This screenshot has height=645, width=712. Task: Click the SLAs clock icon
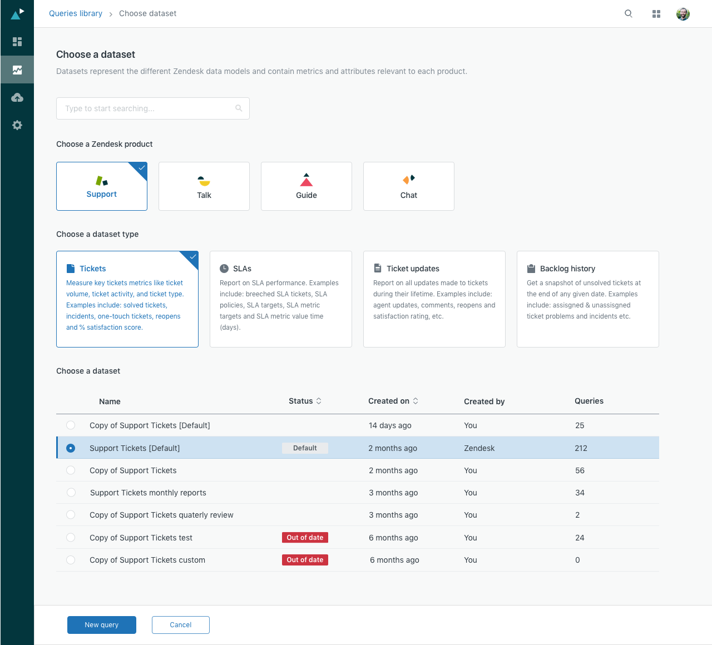click(224, 269)
